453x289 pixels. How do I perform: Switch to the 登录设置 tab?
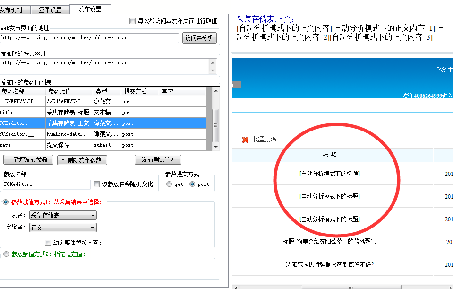[x=50, y=9]
